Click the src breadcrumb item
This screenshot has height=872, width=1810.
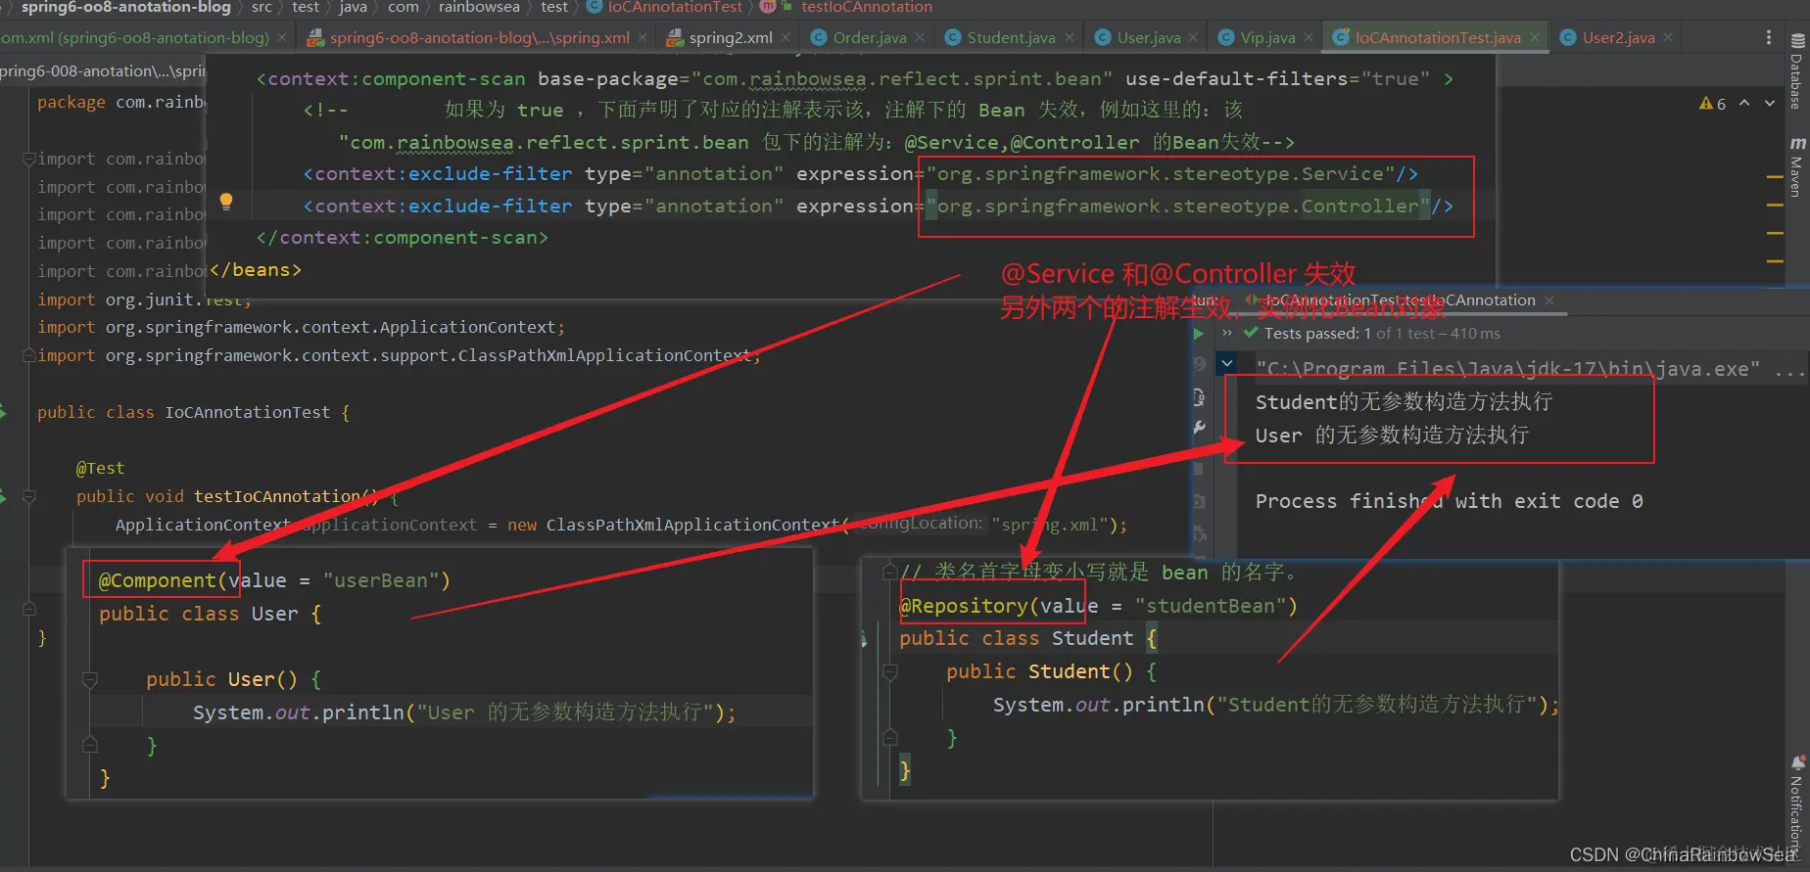tap(262, 7)
